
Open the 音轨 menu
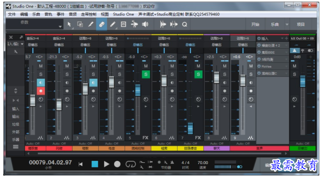coord(48,14)
